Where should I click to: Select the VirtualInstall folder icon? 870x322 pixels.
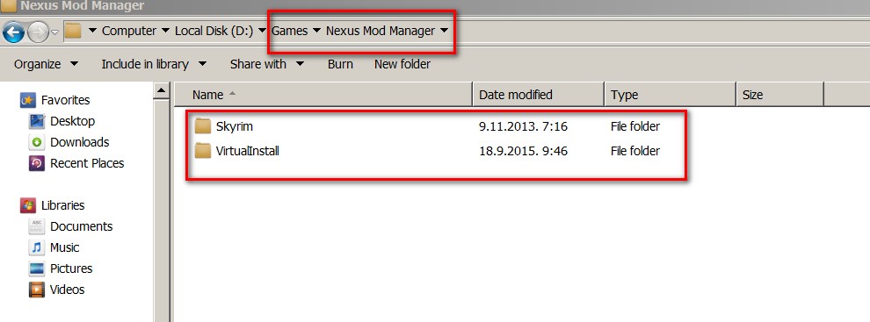pos(203,151)
